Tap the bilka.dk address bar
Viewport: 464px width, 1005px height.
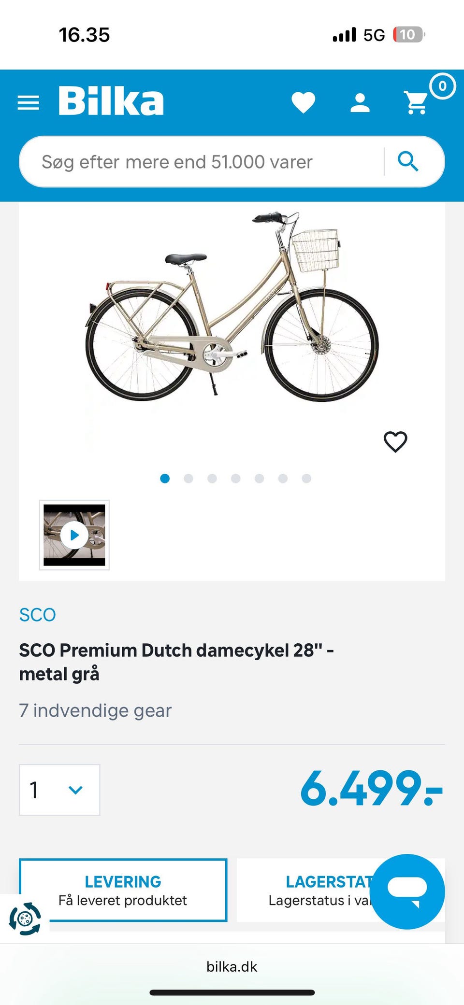232,967
